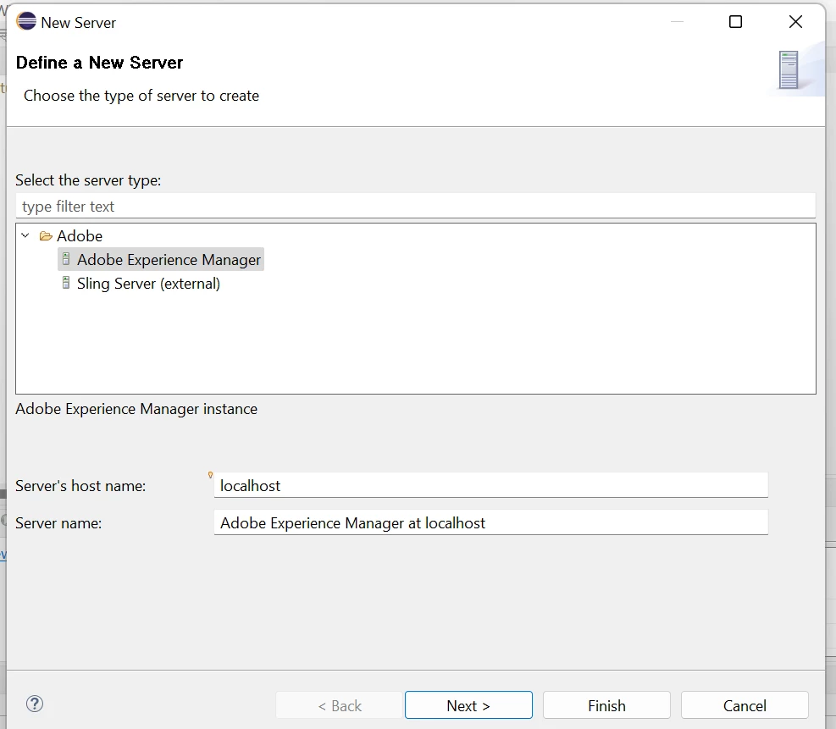Cancel the new server wizard
836x729 pixels.
tap(745, 705)
